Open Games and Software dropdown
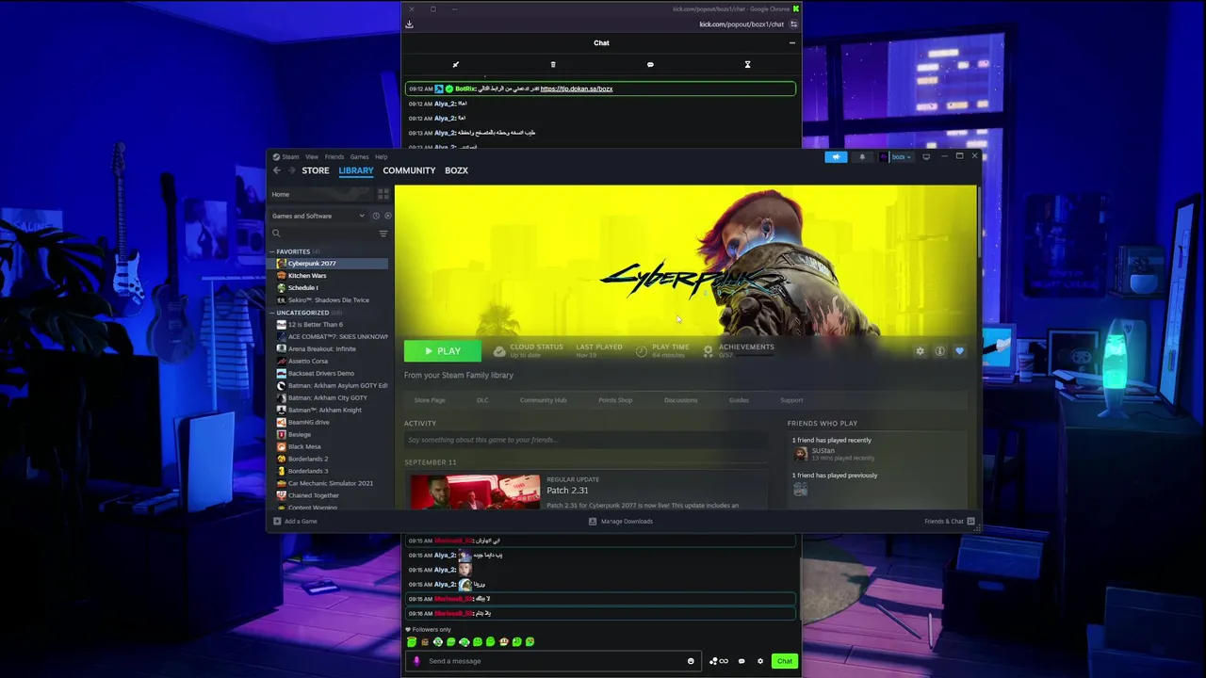 click(318, 216)
